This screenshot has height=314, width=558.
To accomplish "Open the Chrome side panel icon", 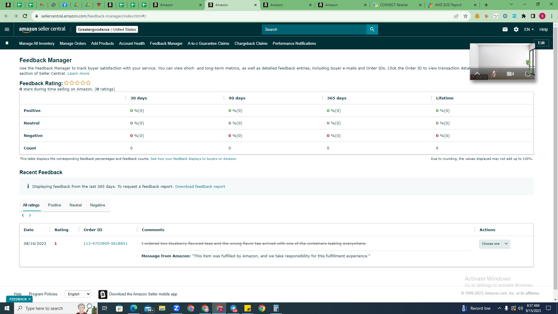I will [533, 16].
